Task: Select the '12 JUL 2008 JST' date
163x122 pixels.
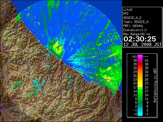Action: tap(142, 44)
